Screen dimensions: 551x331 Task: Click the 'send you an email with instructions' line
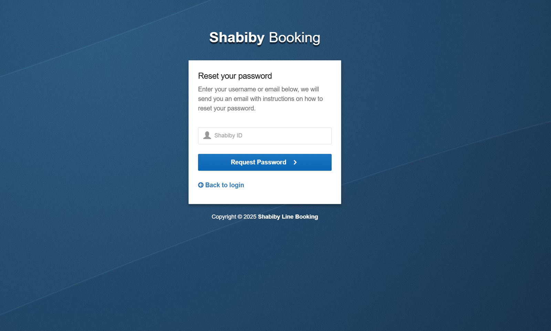click(x=260, y=99)
